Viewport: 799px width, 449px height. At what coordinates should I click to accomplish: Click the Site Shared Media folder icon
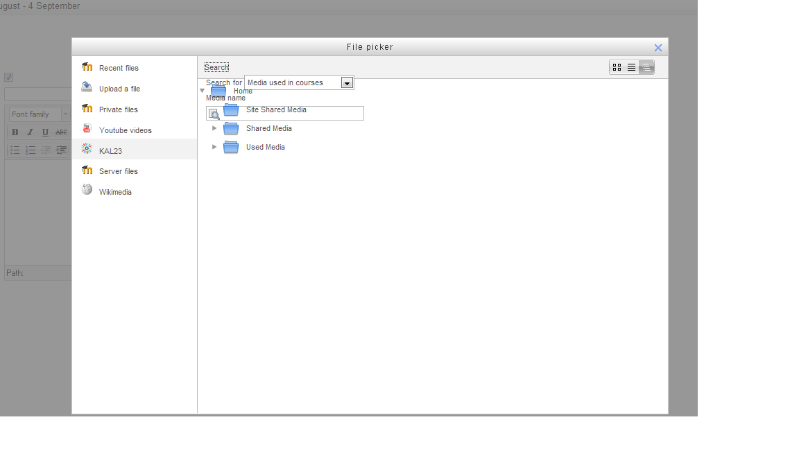tap(231, 110)
